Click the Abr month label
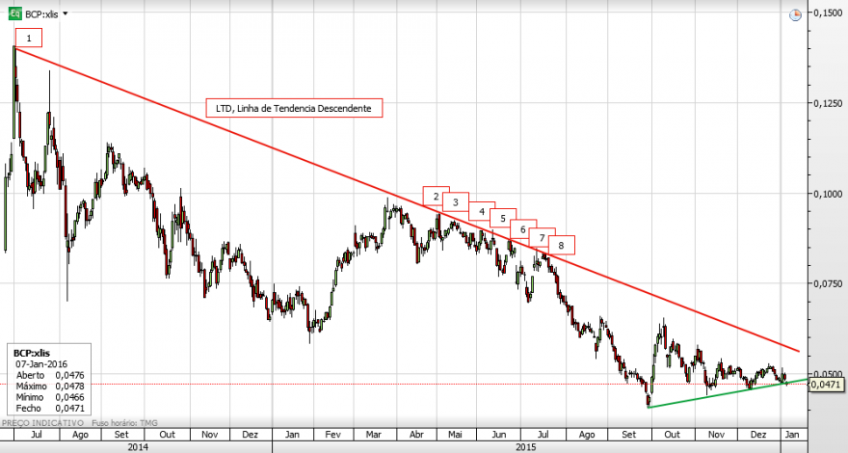 pyautogui.click(x=416, y=434)
